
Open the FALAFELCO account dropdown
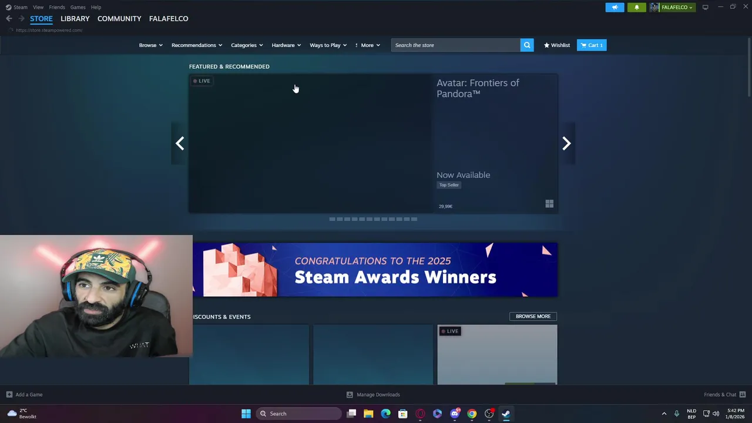(x=677, y=7)
